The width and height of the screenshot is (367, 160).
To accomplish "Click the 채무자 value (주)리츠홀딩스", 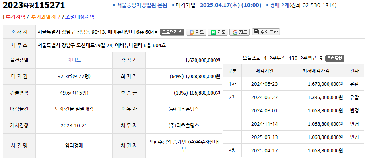I will click(x=184, y=125).
